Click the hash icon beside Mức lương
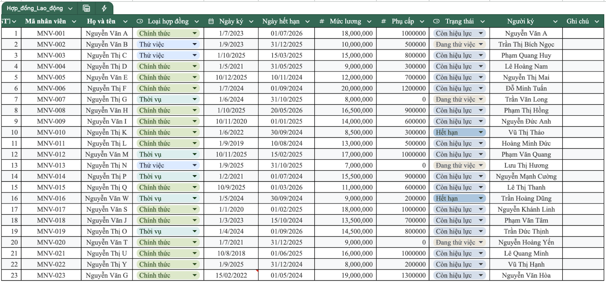The width and height of the screenshot is (606, 283). (x=322, y=22)
